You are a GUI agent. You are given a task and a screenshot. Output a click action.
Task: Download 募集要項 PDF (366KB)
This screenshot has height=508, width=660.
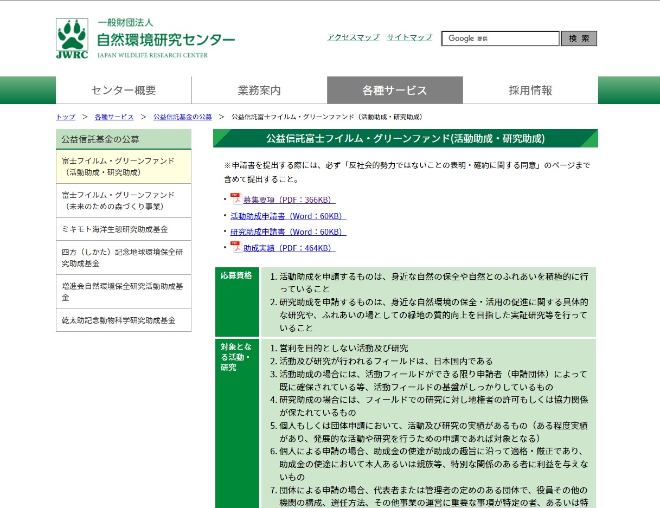(x=289, y=200)
